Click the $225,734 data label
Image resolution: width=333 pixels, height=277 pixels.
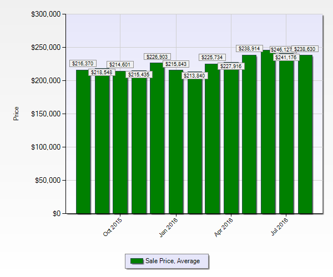coord(212,58)
